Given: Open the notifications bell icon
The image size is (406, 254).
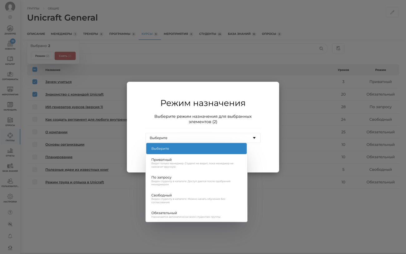Looking at the screenshot, I should (10, 236).
